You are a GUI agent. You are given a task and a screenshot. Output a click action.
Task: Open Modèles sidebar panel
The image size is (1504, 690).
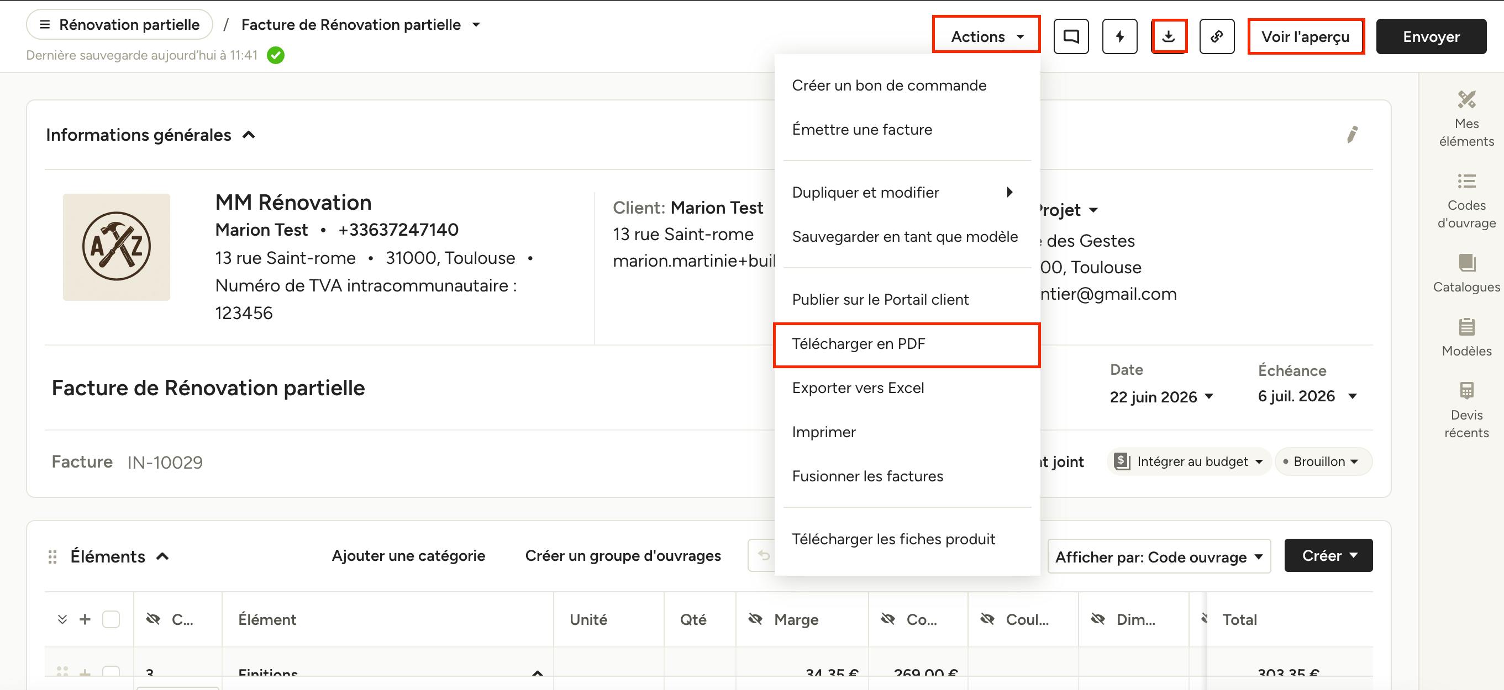pos(1466,337)
